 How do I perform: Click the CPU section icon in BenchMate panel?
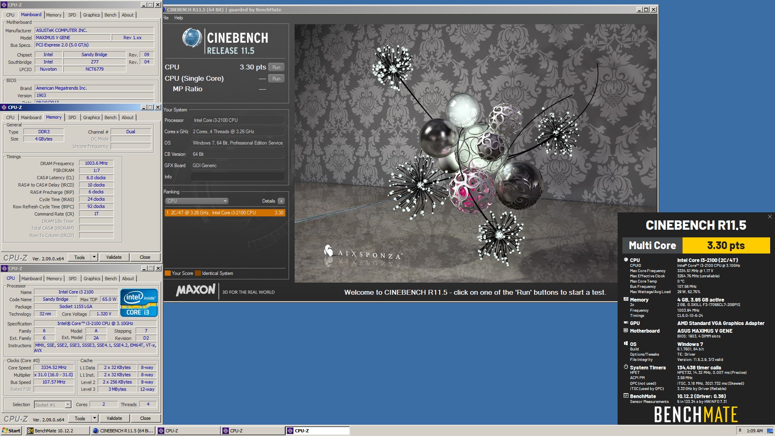tap(626, 260)
